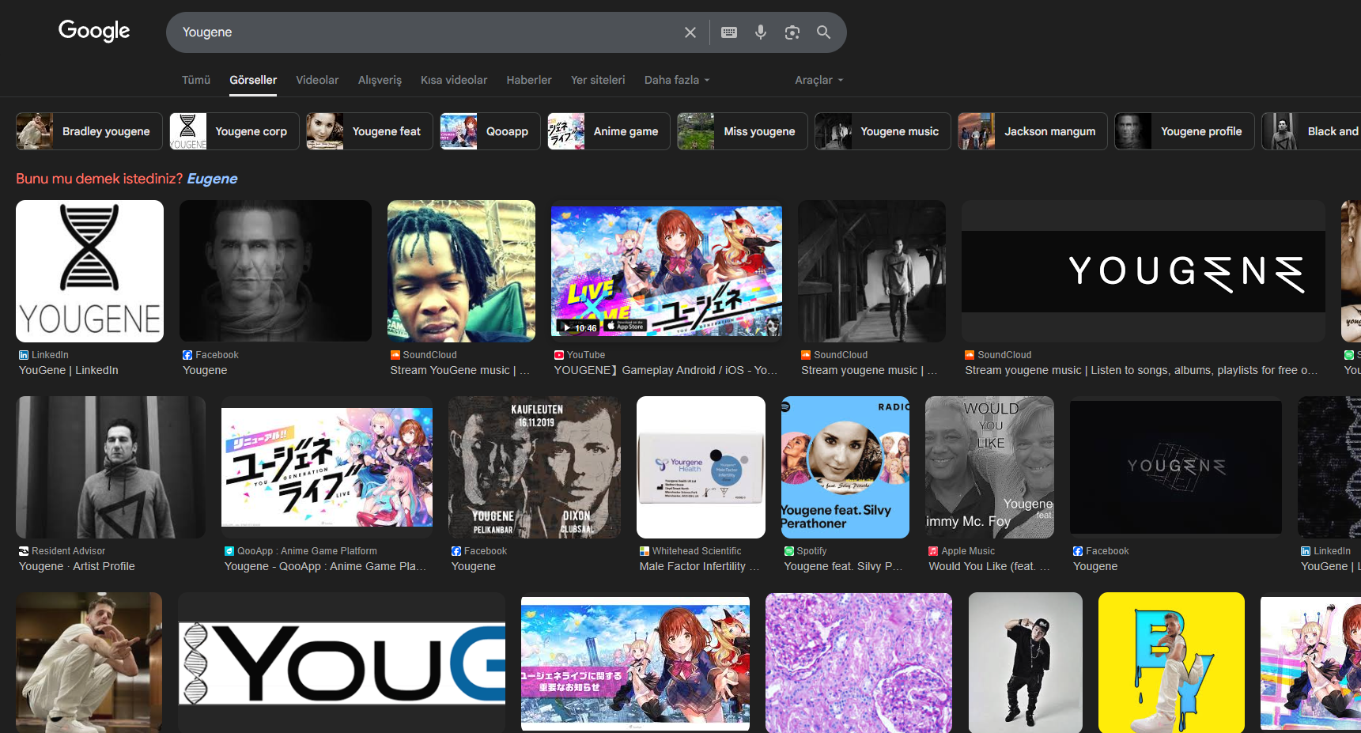Open the wide YOUGENE wordmark banner thumbnail
Viewport: 1361px width, 733px height.
(1144, 271)
